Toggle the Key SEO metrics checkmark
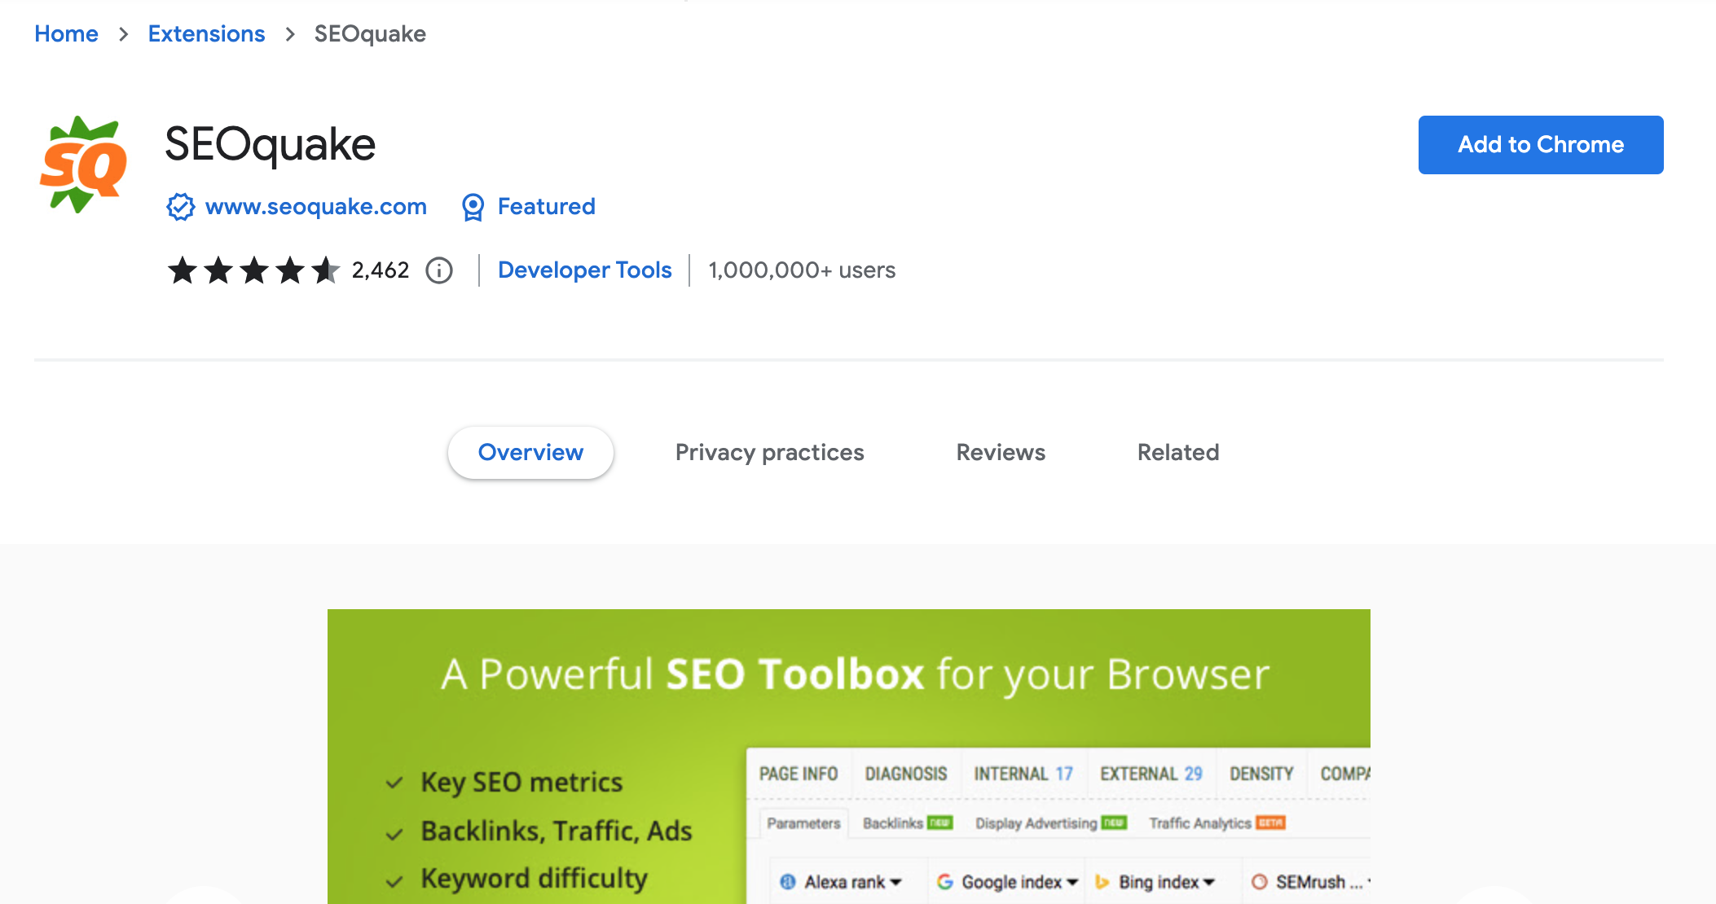Image resolution: width=1716 pixels, height=904 pixels. tap(394, 782)
